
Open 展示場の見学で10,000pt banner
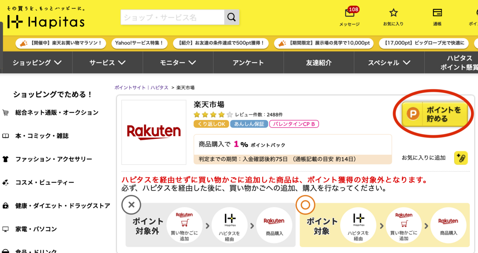pos(325,43)
